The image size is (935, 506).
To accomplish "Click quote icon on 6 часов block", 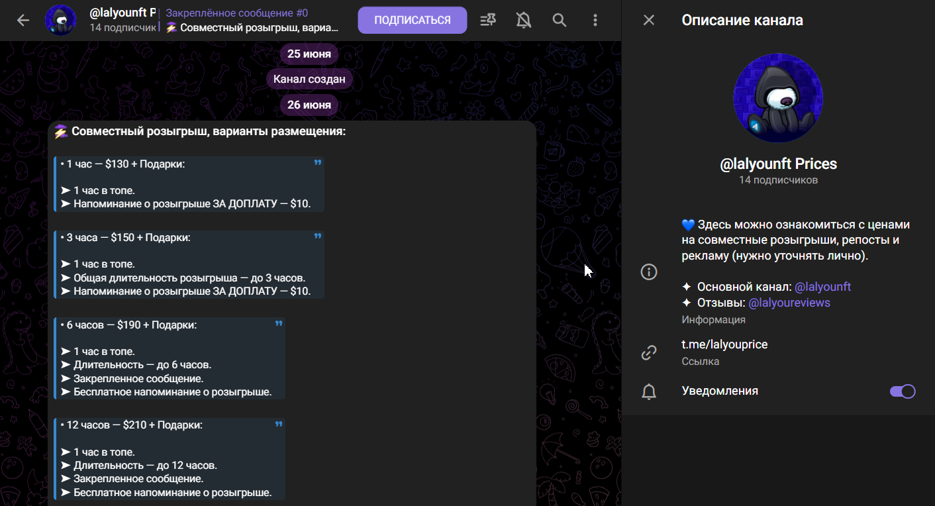I will point(278,324).
